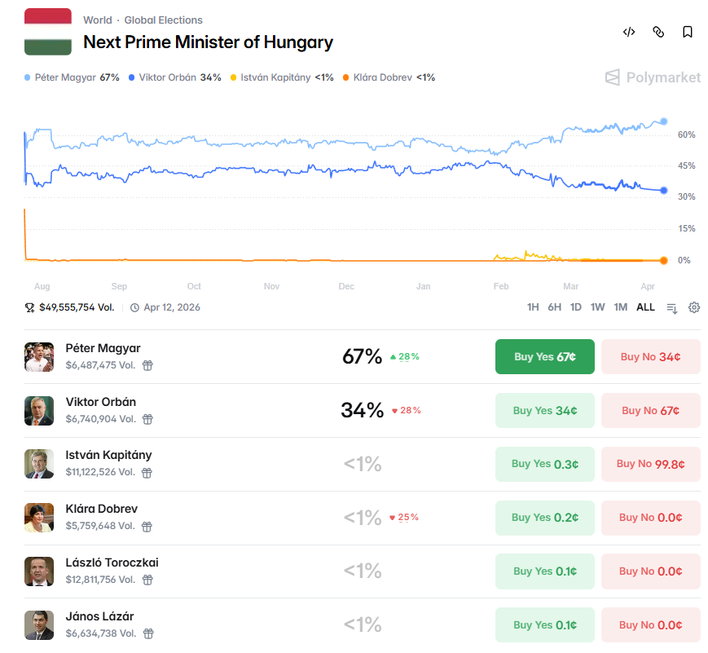The height and width of the screenshot is (653, 708).
Task: Click the Péter Magyar line endpoint dot
Action: (x=664, y=121)
